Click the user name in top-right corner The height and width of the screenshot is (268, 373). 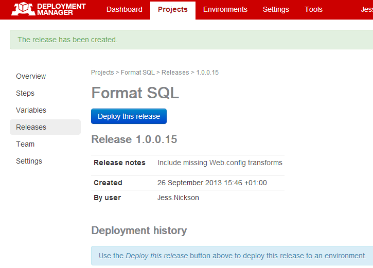point(366,9)
